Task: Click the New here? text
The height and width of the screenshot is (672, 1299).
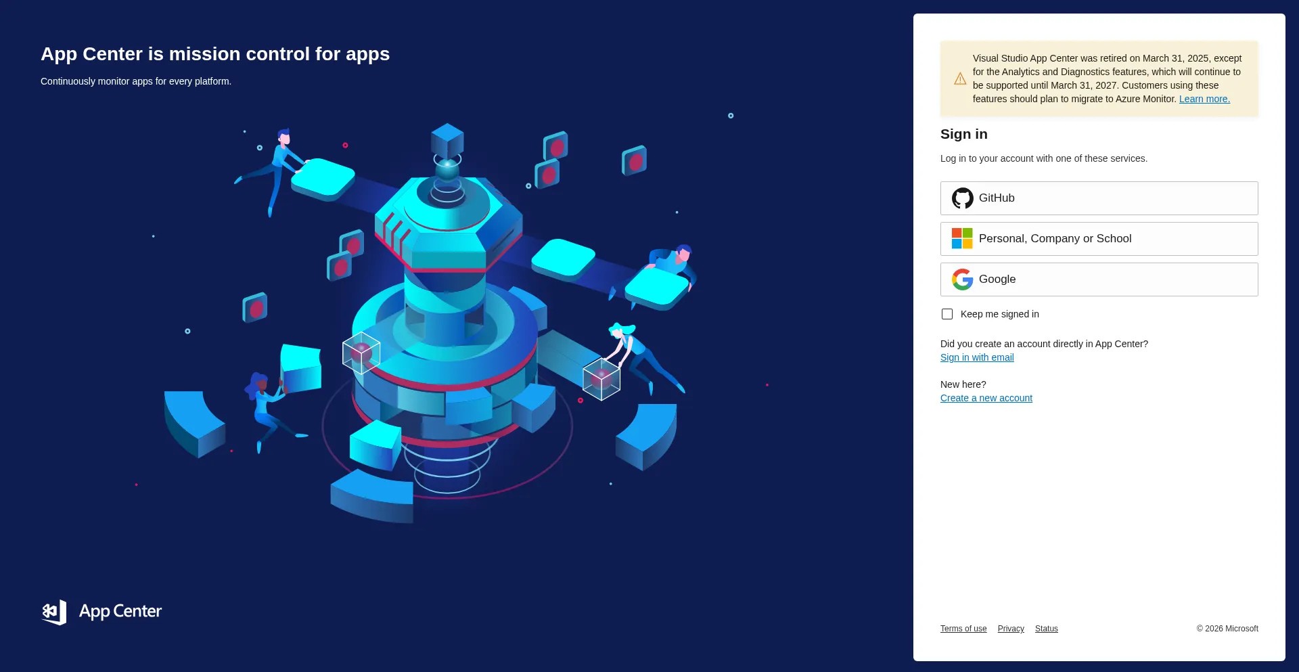Action: point(963,384)
